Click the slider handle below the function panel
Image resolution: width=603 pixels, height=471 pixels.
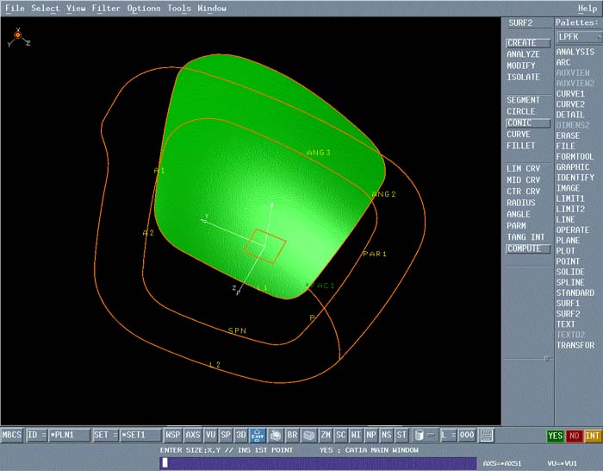click(x=545, y=357)
